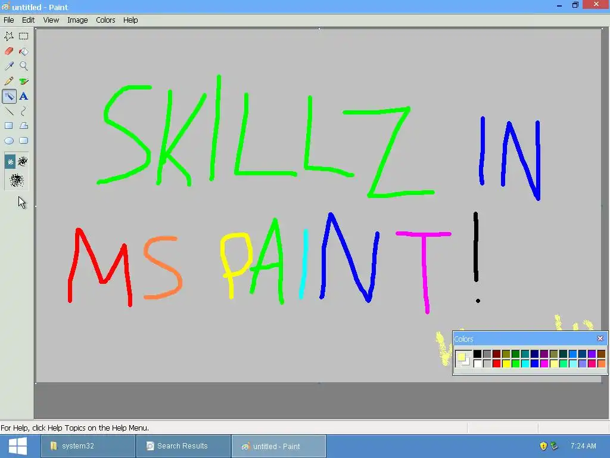Choose the light gray swatch
The height and width of the screenshot is (458, 610).
487,364
